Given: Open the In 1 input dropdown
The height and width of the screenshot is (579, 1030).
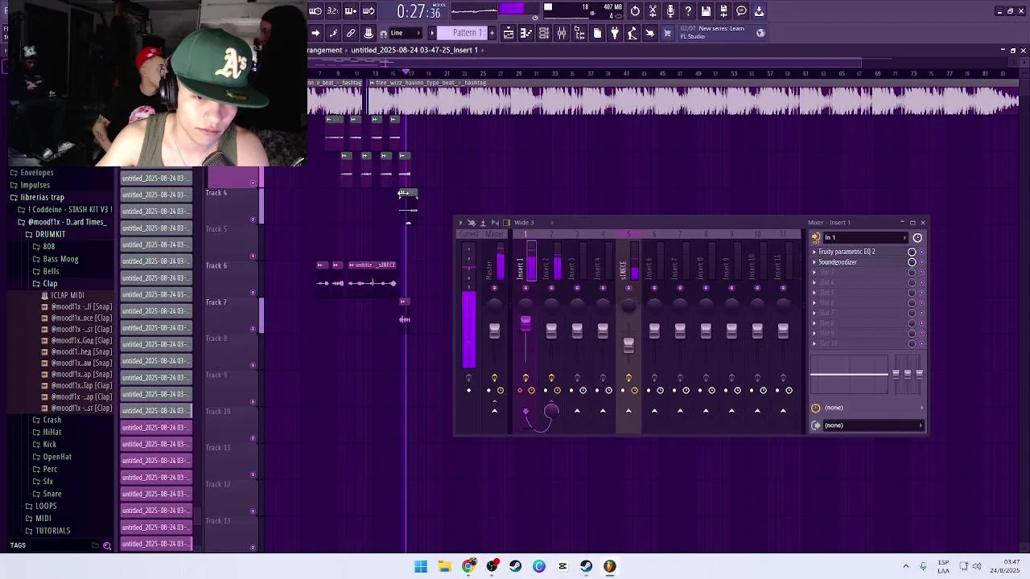Looking at the screenshot, I should (x=865, y=237).
